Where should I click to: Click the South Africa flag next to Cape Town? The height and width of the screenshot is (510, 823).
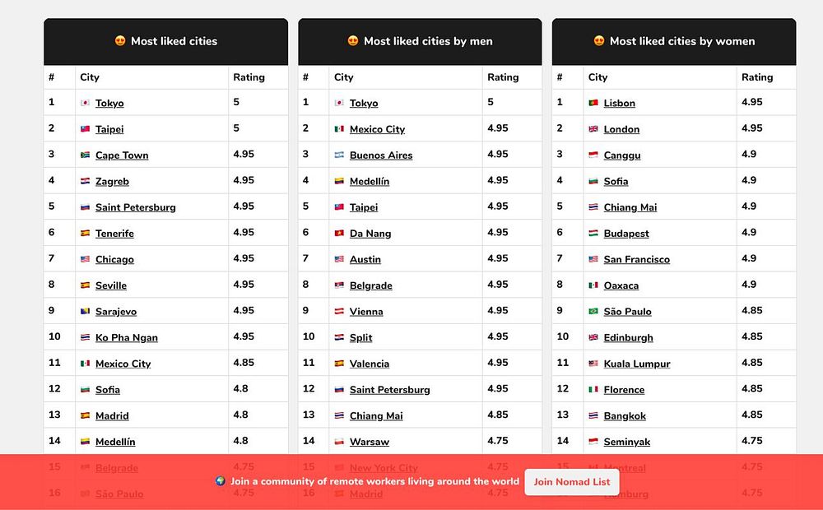tap(85, 155)
